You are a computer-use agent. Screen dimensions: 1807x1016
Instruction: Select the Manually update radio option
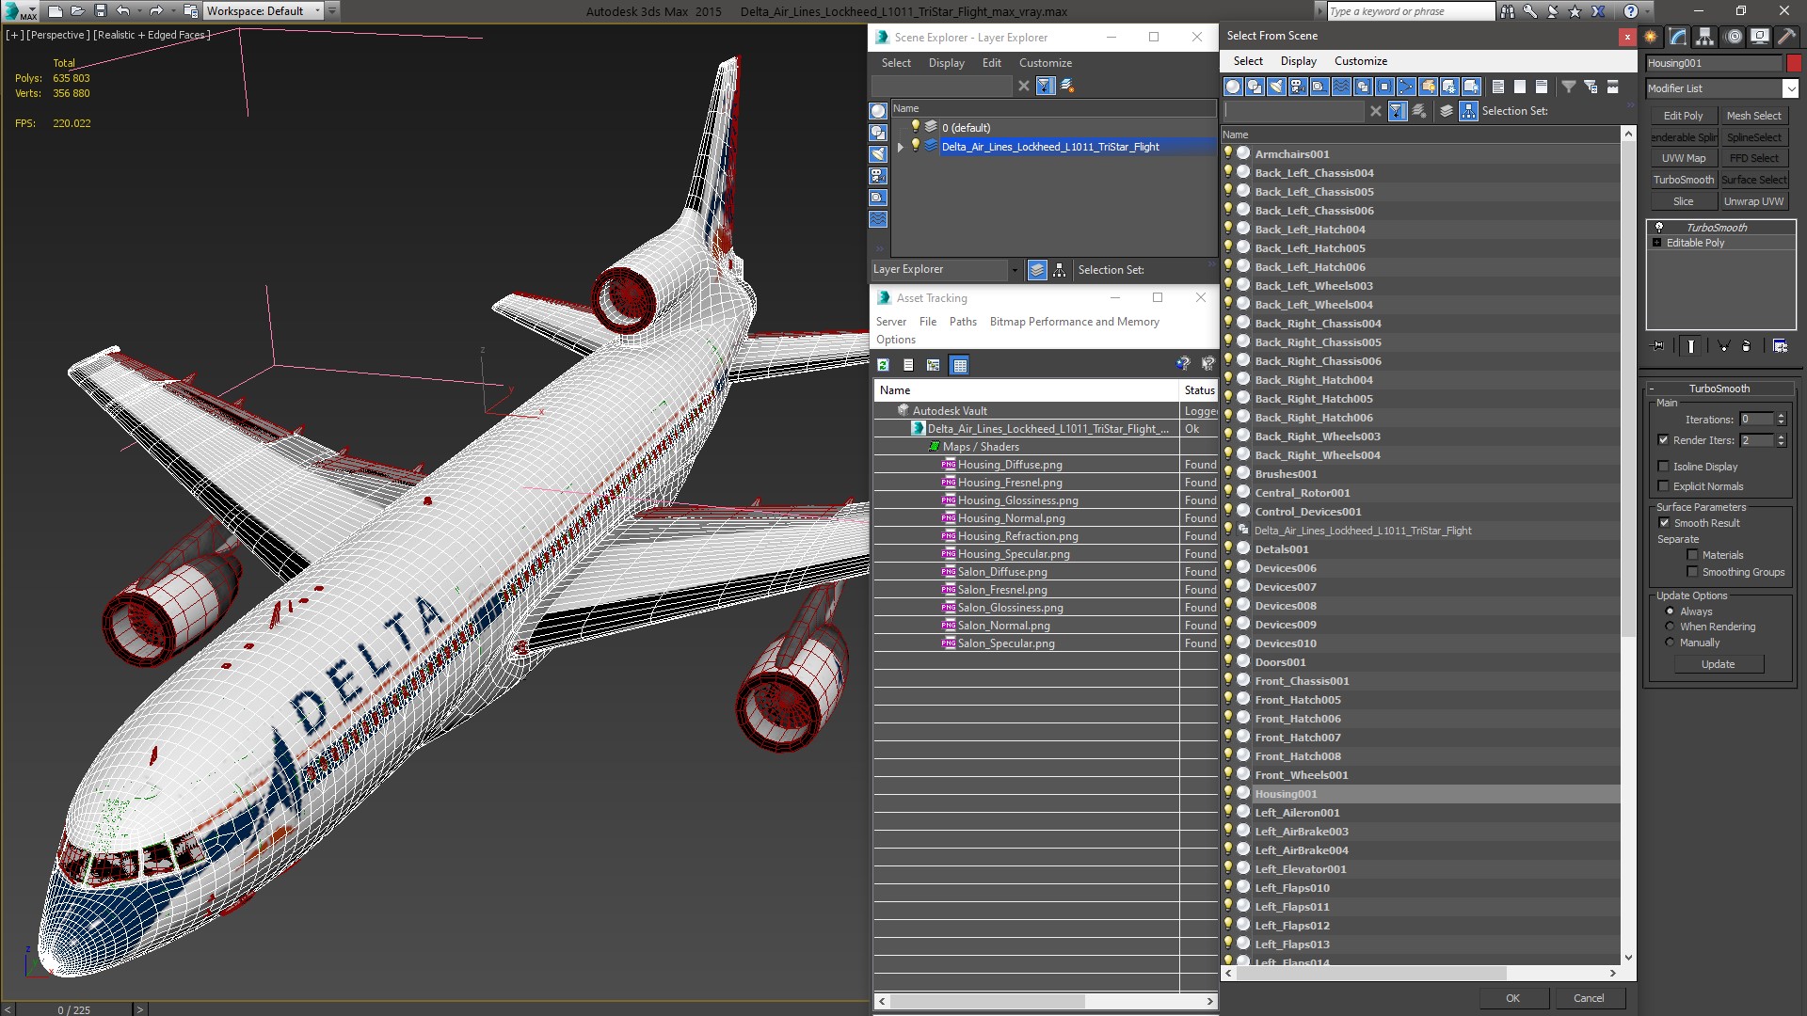point(1670,643)
